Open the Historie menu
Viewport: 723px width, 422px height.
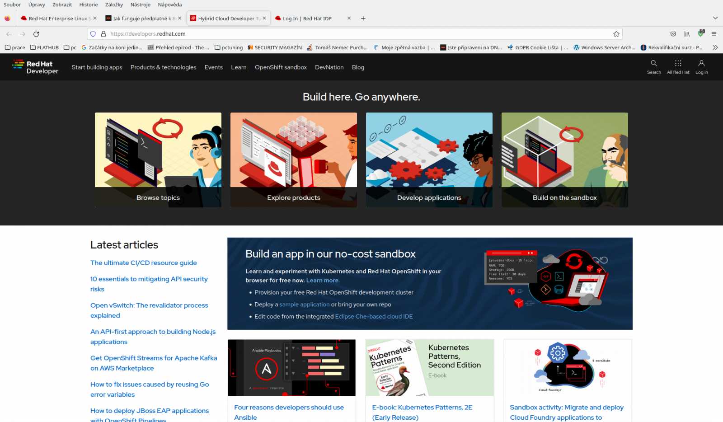pyautogui.click(x=88, y=5)
